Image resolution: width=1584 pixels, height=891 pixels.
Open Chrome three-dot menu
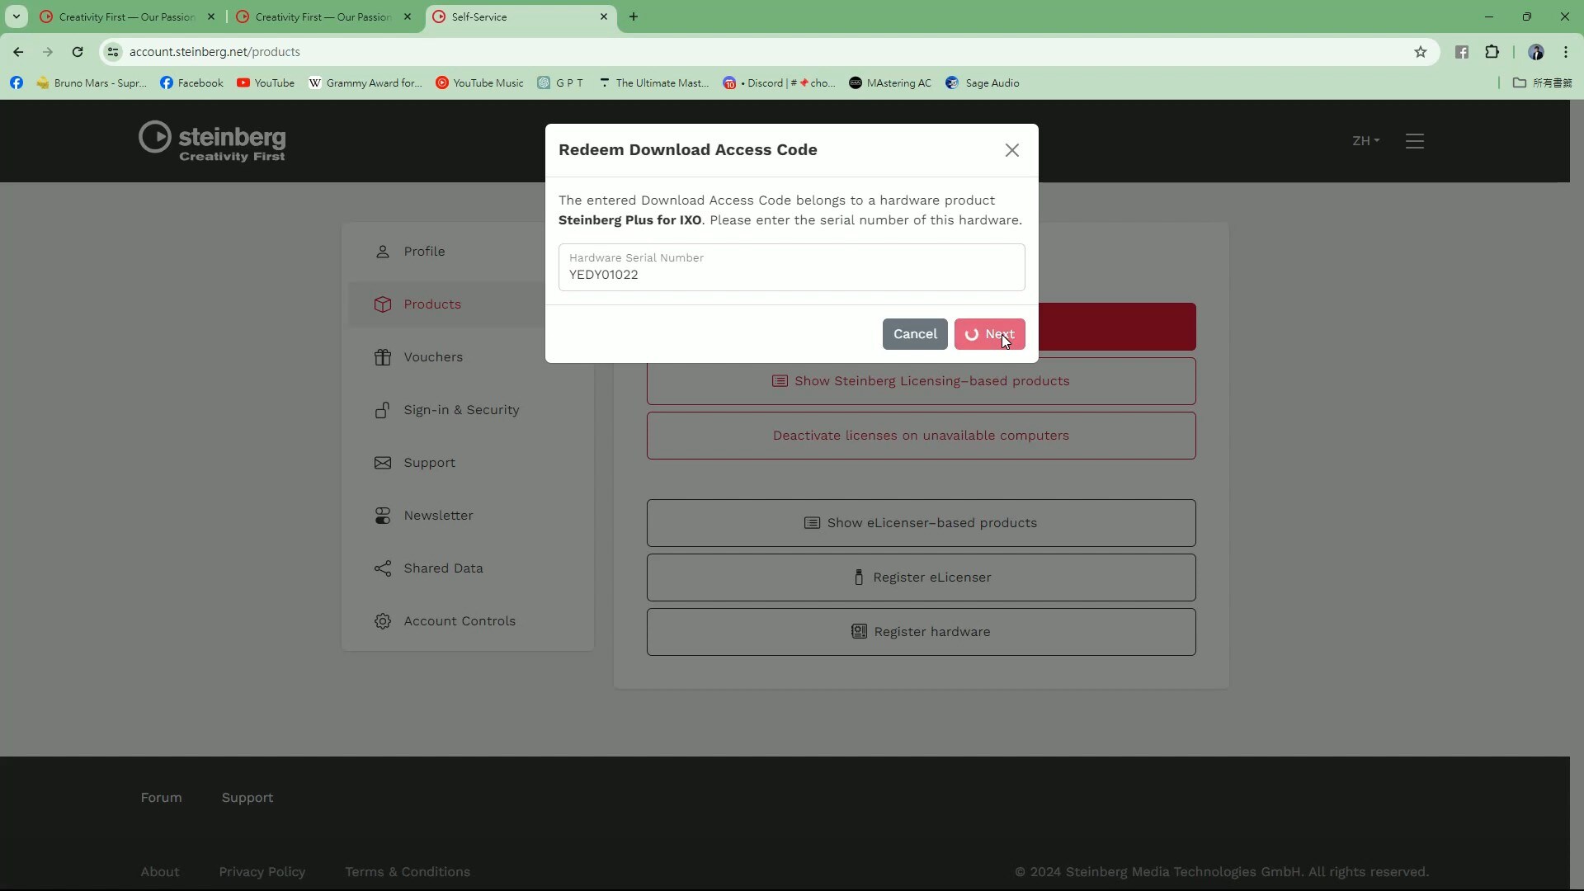[1565, 52]
